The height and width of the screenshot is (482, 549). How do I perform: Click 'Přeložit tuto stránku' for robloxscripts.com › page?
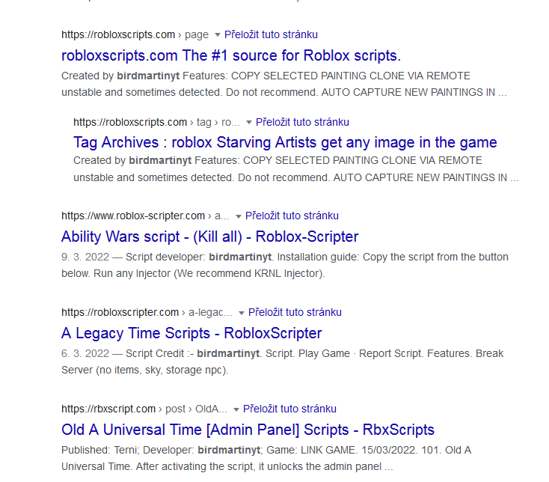pyautogui.click(x=271, y=34)
